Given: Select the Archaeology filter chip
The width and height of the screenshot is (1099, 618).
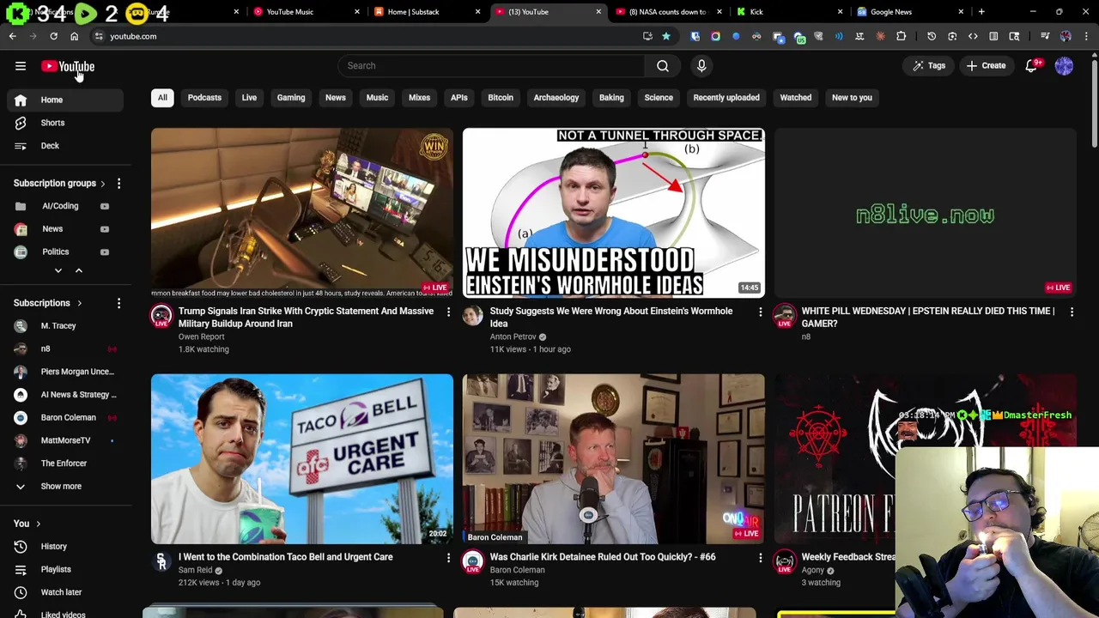Looking at the screenshot, I should [x=556, y=97].
